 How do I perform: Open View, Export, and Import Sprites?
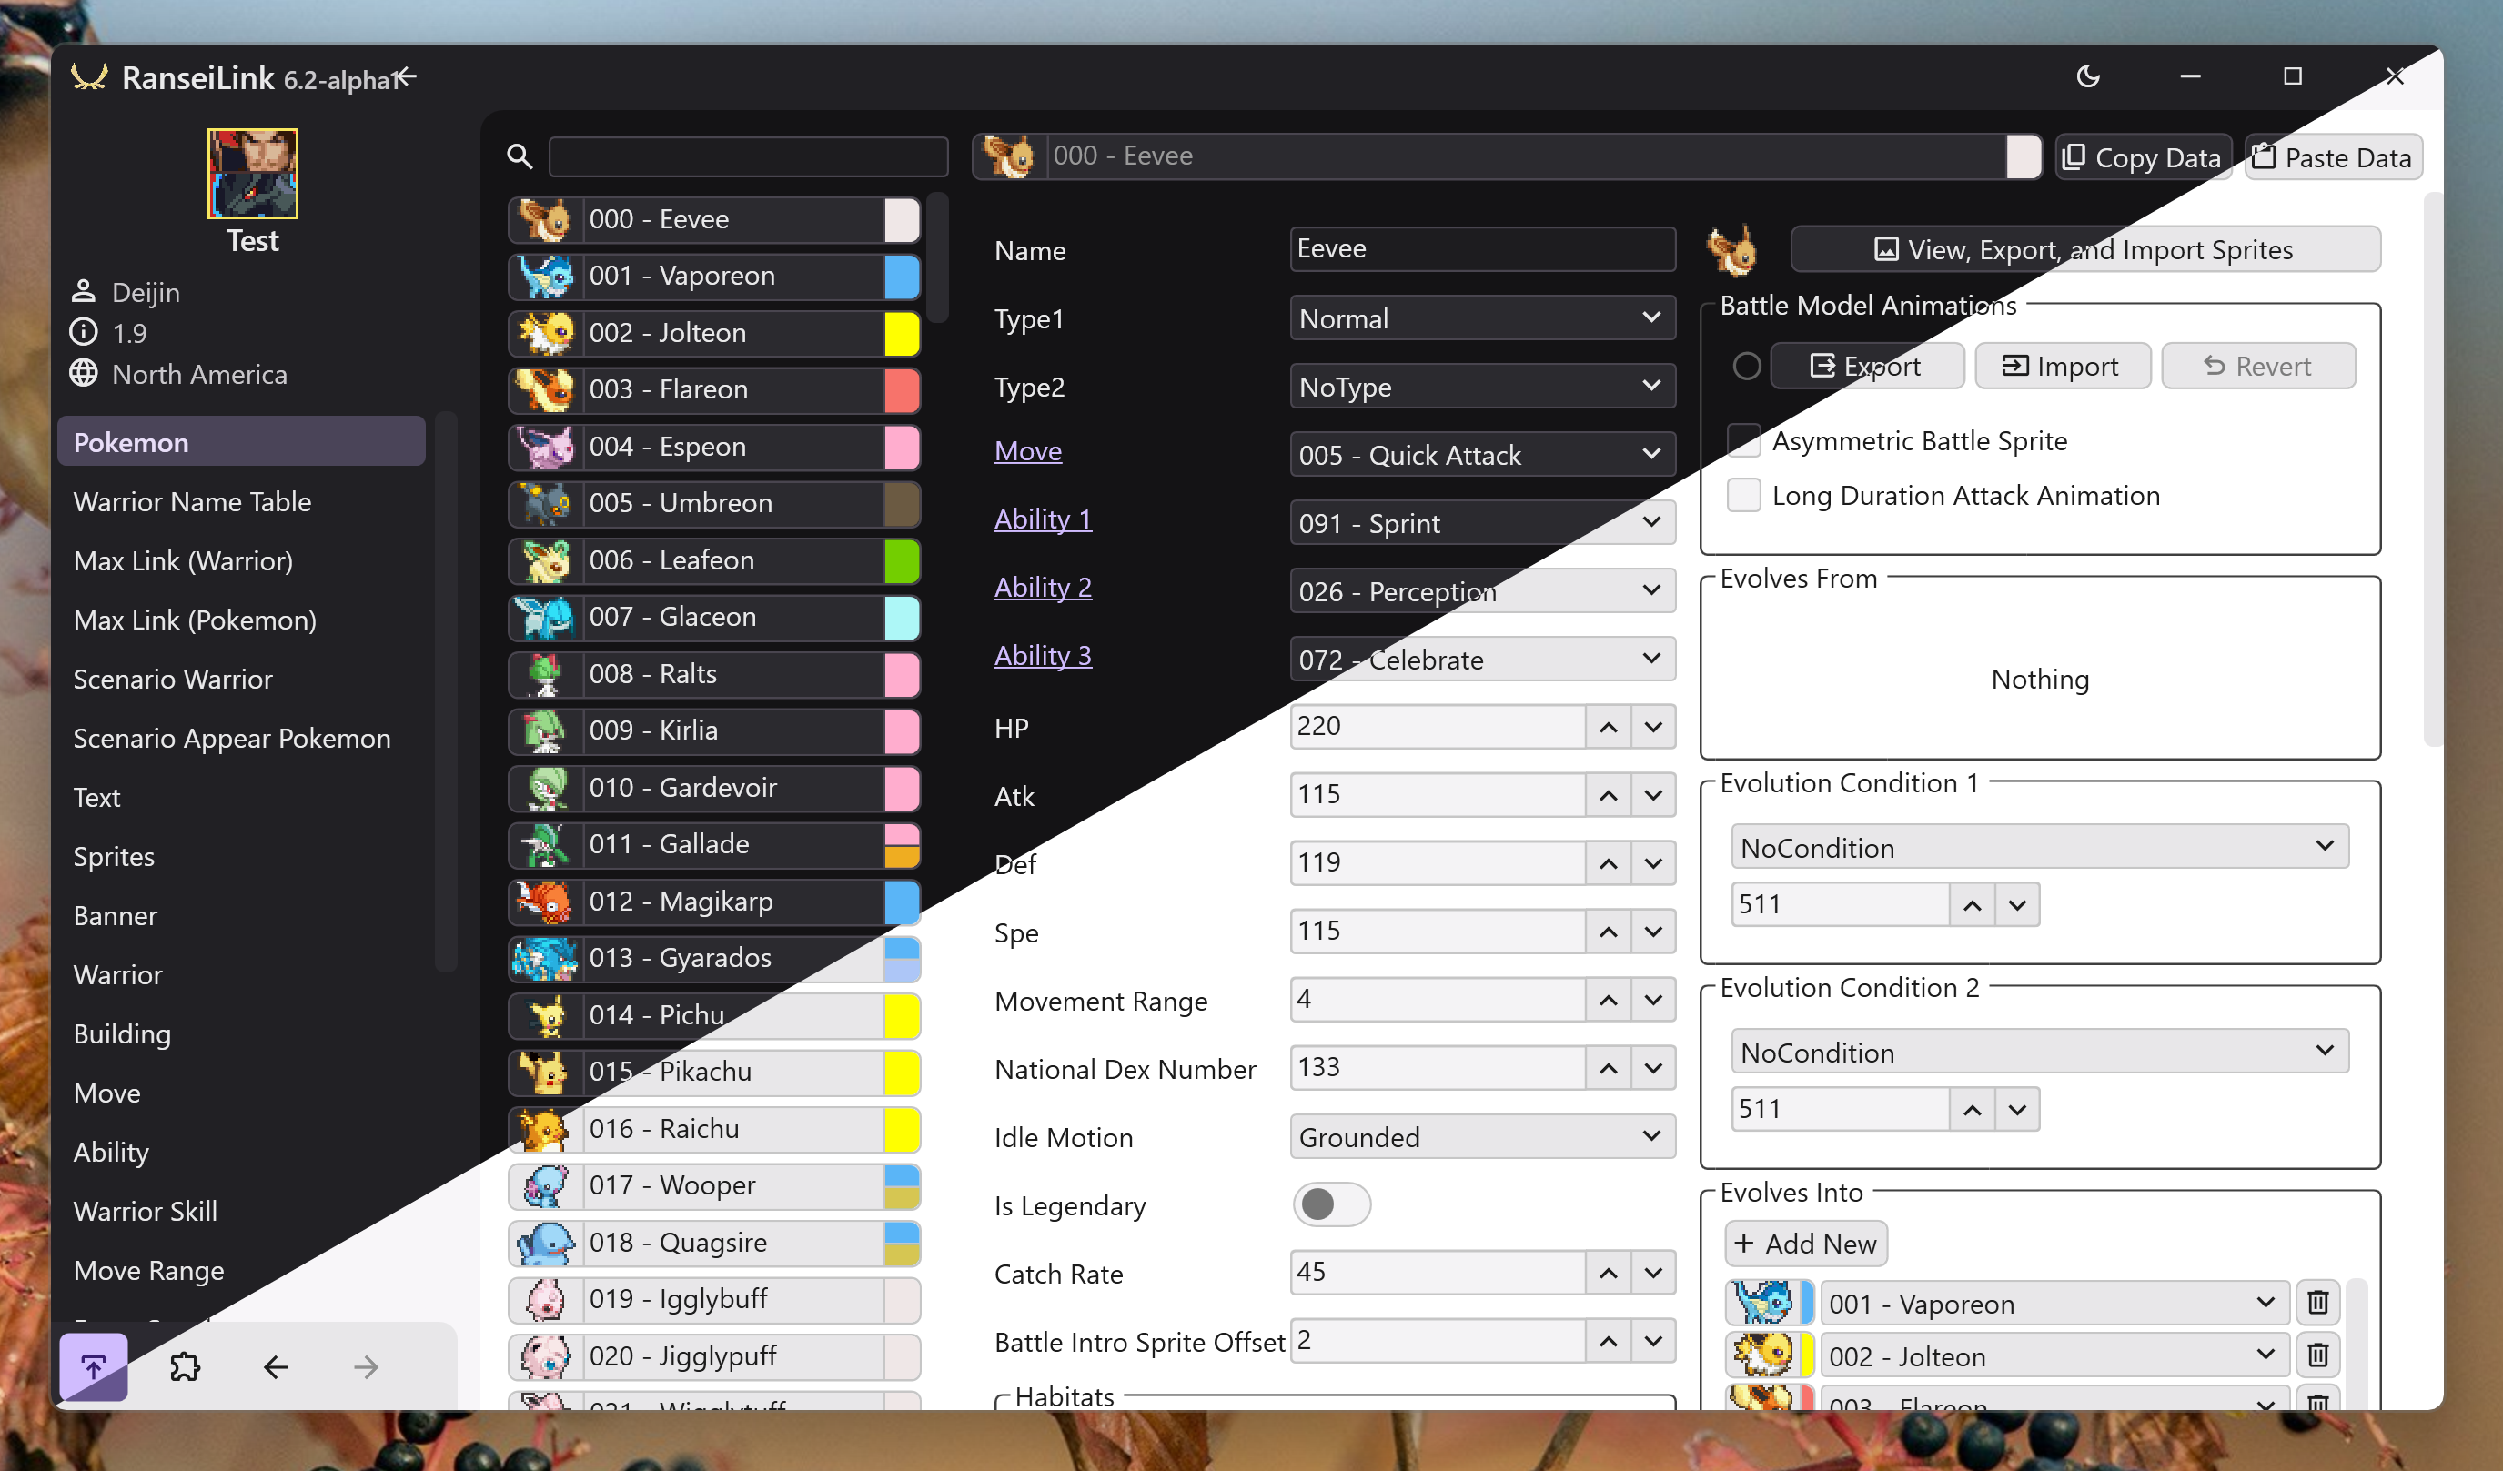click(2084, 249)
